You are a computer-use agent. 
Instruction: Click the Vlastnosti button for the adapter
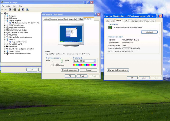click(x=149, y=32)
